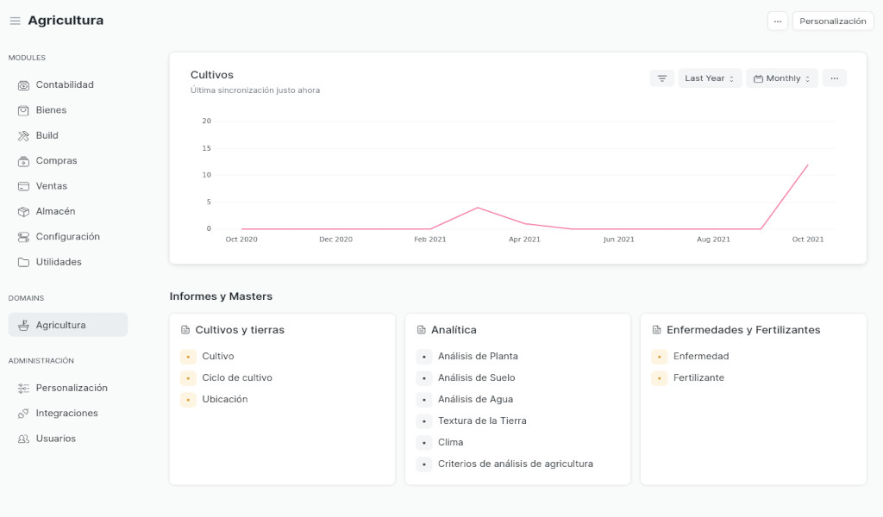
Task: Open Análisis de Suelo report
Action: [x=476, y=378]
